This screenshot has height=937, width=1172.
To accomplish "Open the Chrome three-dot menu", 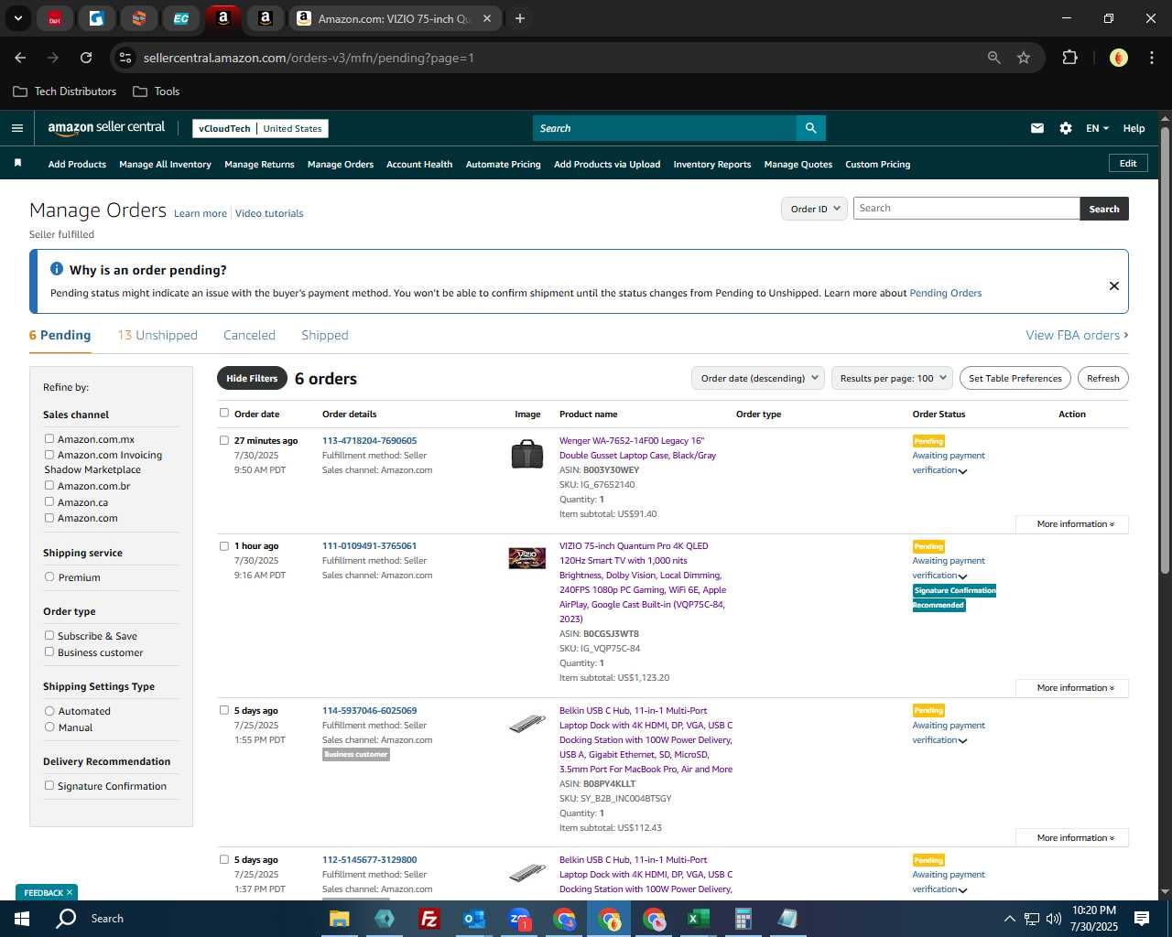I will pyautogui.click(x=1150, y=58).
